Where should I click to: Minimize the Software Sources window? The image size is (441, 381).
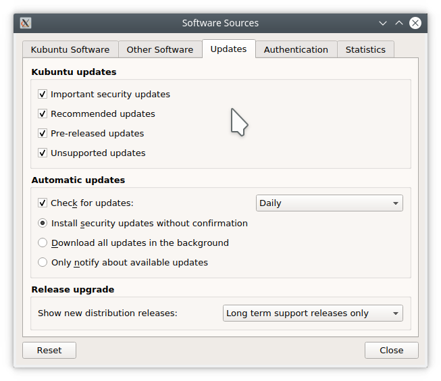[x=383, y=23]
